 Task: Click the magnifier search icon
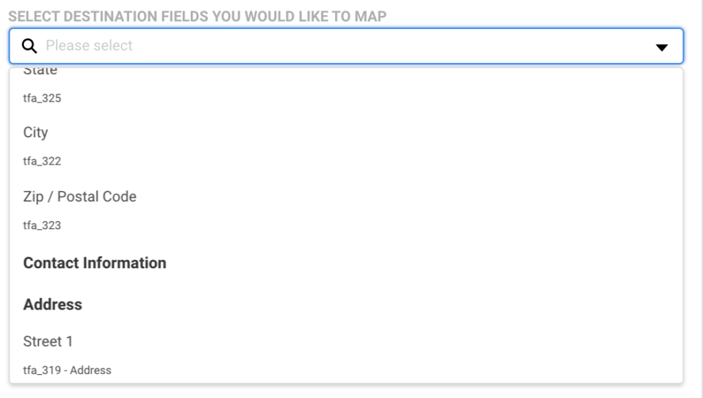(30, 46)
